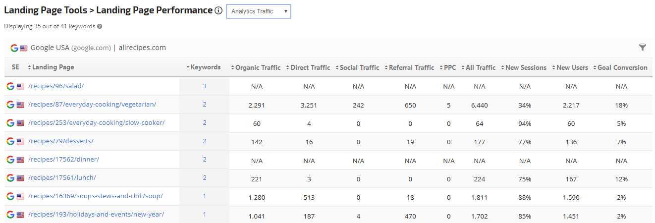The image size is (655, 223).
Task: Open the soups-stews-and-chili soup link
Action: point(95,196)
